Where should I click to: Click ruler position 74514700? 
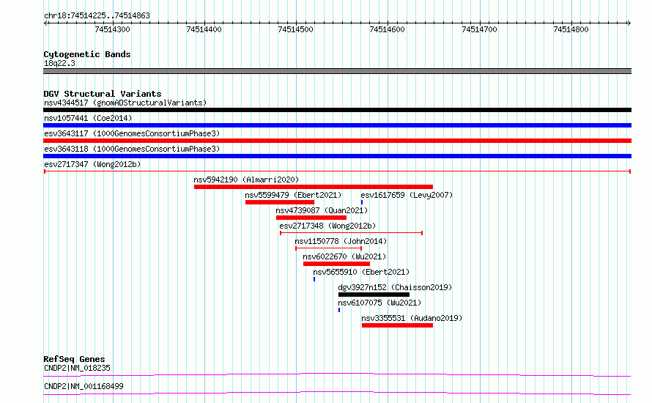(479, 29)
